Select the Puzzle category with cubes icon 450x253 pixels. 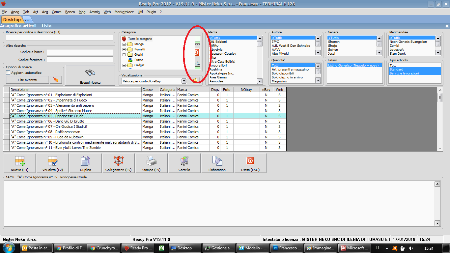click(x=135, y=60)
